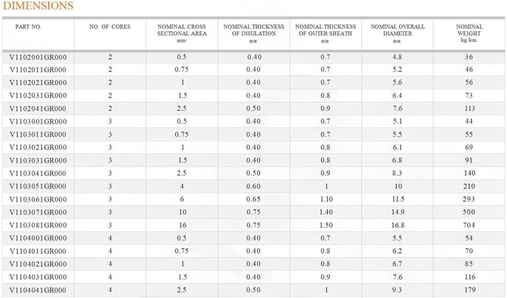Screen dimensions: 507x298
Task: Click part number V1102041GR000
Action: pos(38,108)
